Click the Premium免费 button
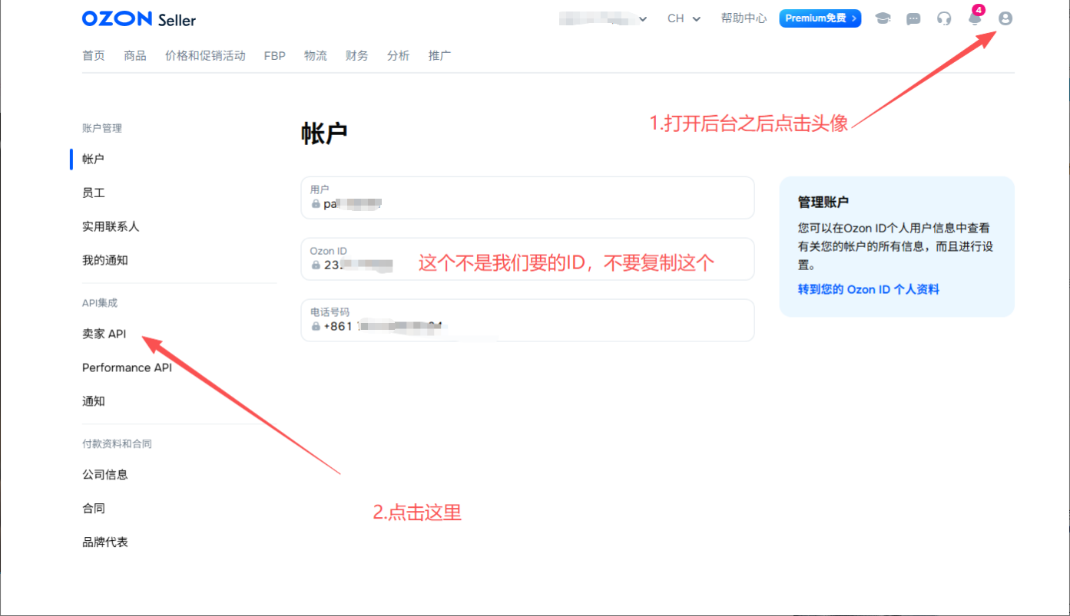Image resolution: width=1070 pixels, height=616 pixels. (x=820, y=18)
